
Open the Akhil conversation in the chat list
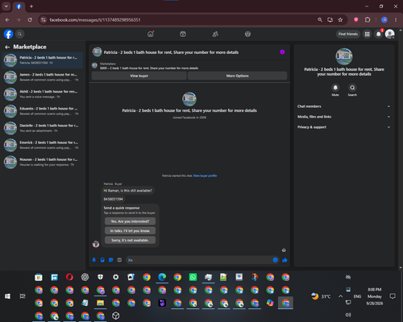pos(43,94)
